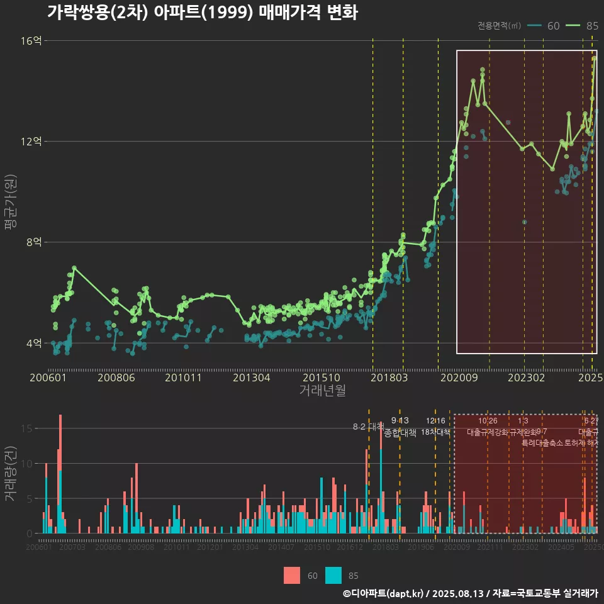Click the 8·2 대책 policy annotation
This screenshot has height=604, width=604.
click(x=369, y=427)
